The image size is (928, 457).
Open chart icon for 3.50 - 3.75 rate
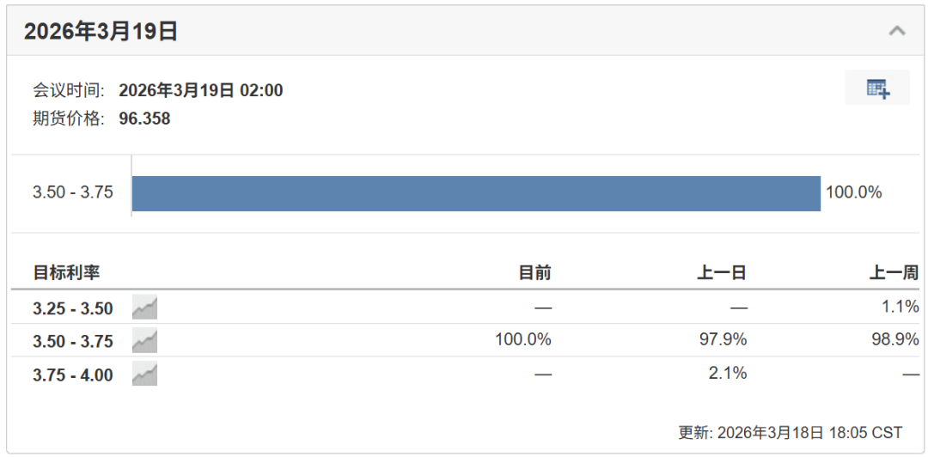[x=144, y=341]
